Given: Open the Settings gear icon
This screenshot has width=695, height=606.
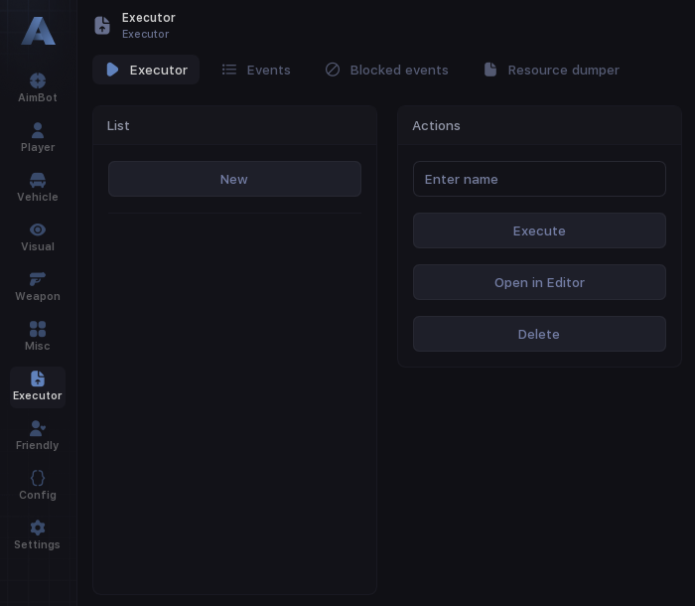Looking at the screenshot, I should coord(38,528).
